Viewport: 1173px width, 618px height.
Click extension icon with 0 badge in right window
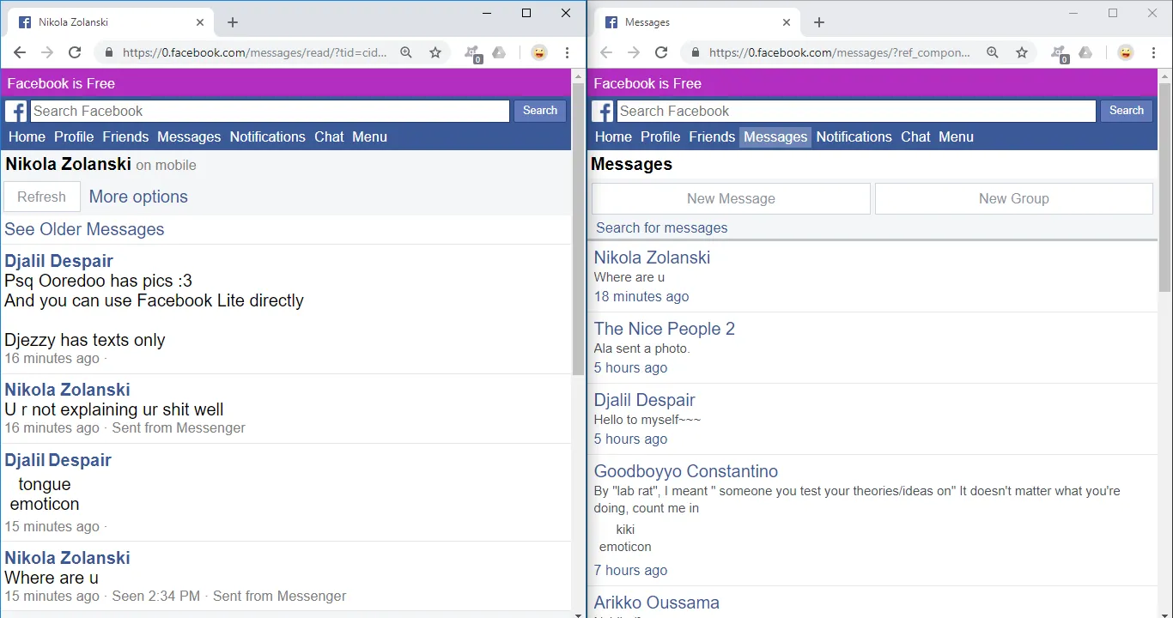tap(1060, 53)
